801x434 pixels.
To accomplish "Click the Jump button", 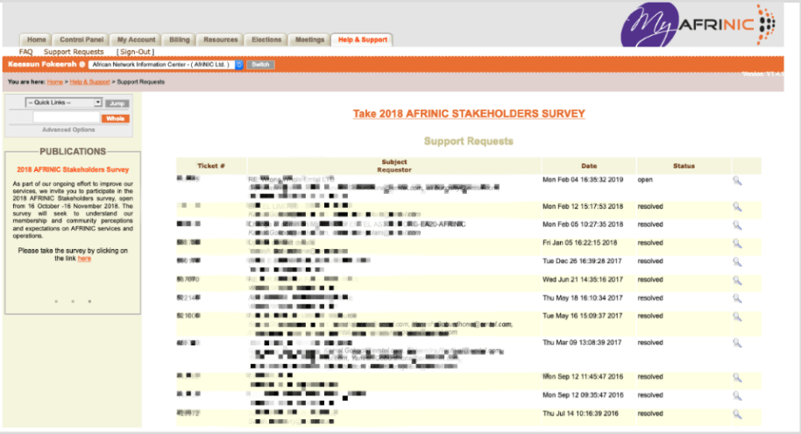I will (117, 103).
